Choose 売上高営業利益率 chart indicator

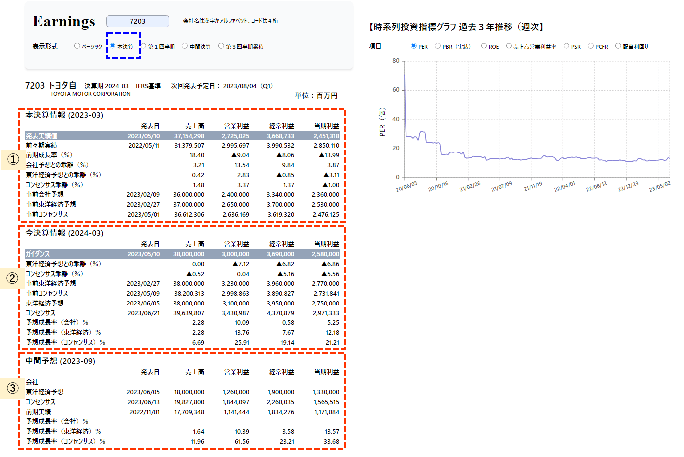tap(509, 46)
